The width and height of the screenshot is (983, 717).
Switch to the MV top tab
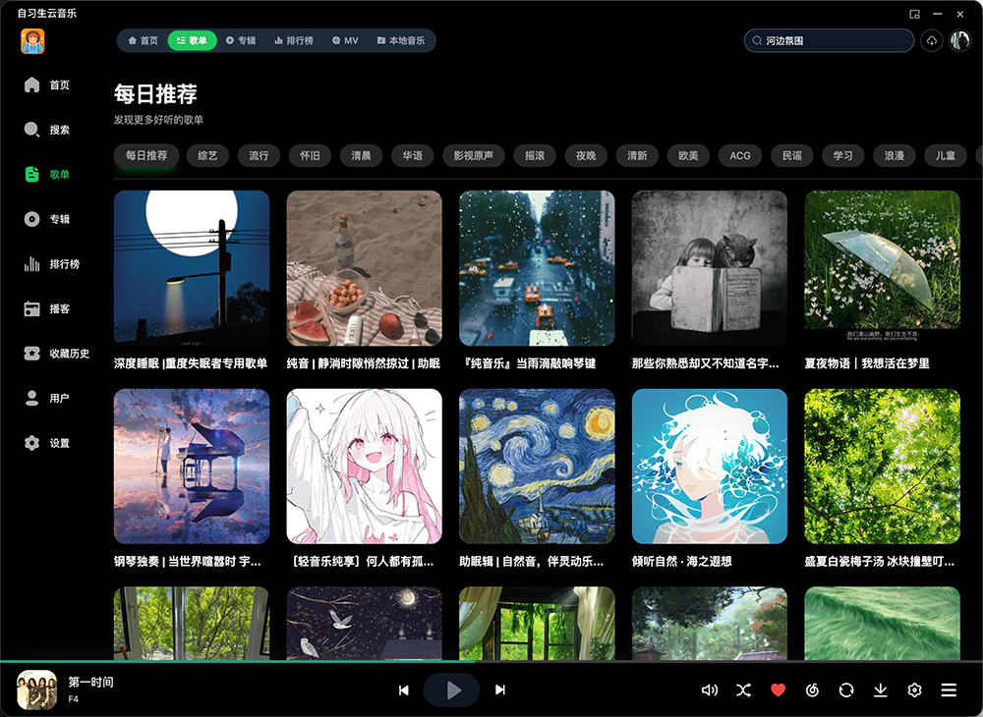pos(345,40)
